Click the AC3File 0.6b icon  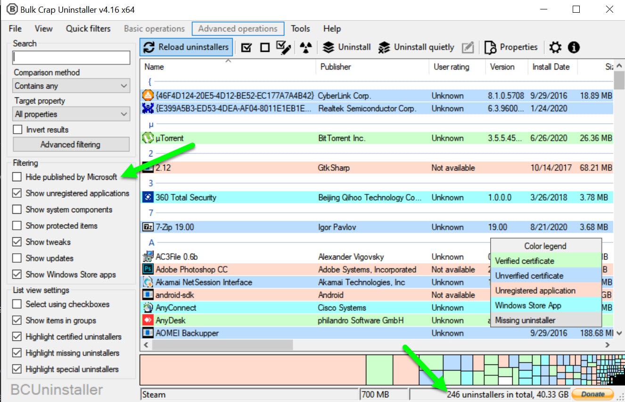148,257
